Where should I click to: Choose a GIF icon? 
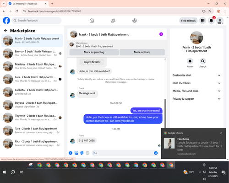click(87, 153)
